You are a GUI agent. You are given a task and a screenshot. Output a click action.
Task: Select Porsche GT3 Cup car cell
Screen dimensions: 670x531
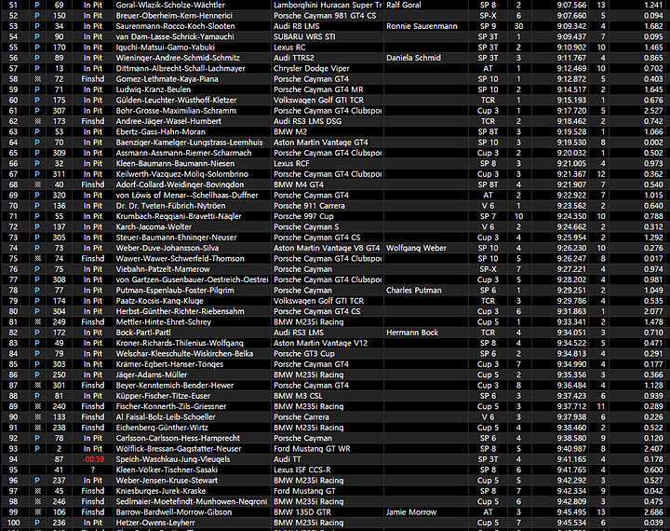[x=304, y=354]
